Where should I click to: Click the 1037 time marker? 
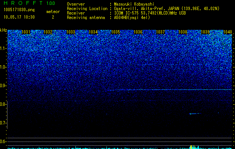click(x=160, y=32)
